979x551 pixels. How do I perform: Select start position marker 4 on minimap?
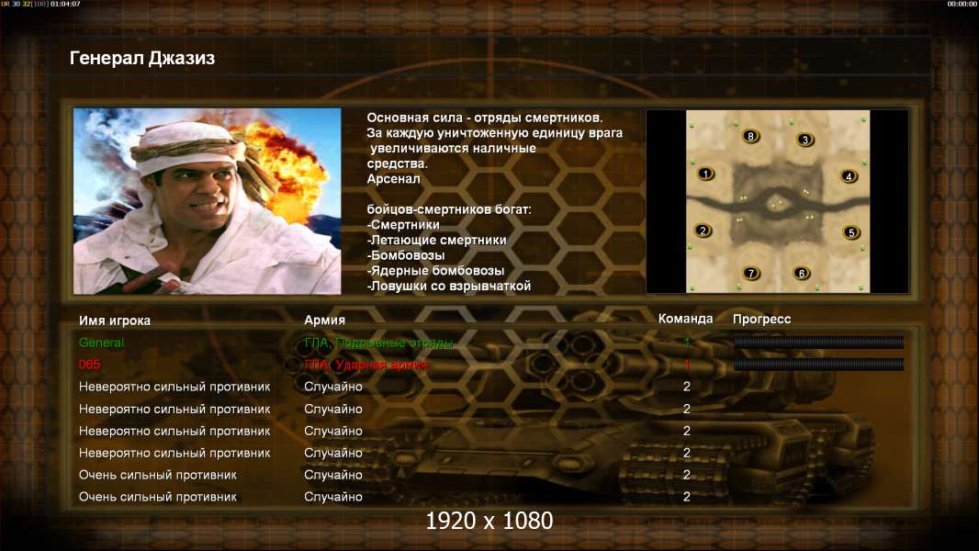click(849, 176)
